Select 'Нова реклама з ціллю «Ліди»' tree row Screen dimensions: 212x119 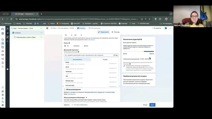(27, 37)
